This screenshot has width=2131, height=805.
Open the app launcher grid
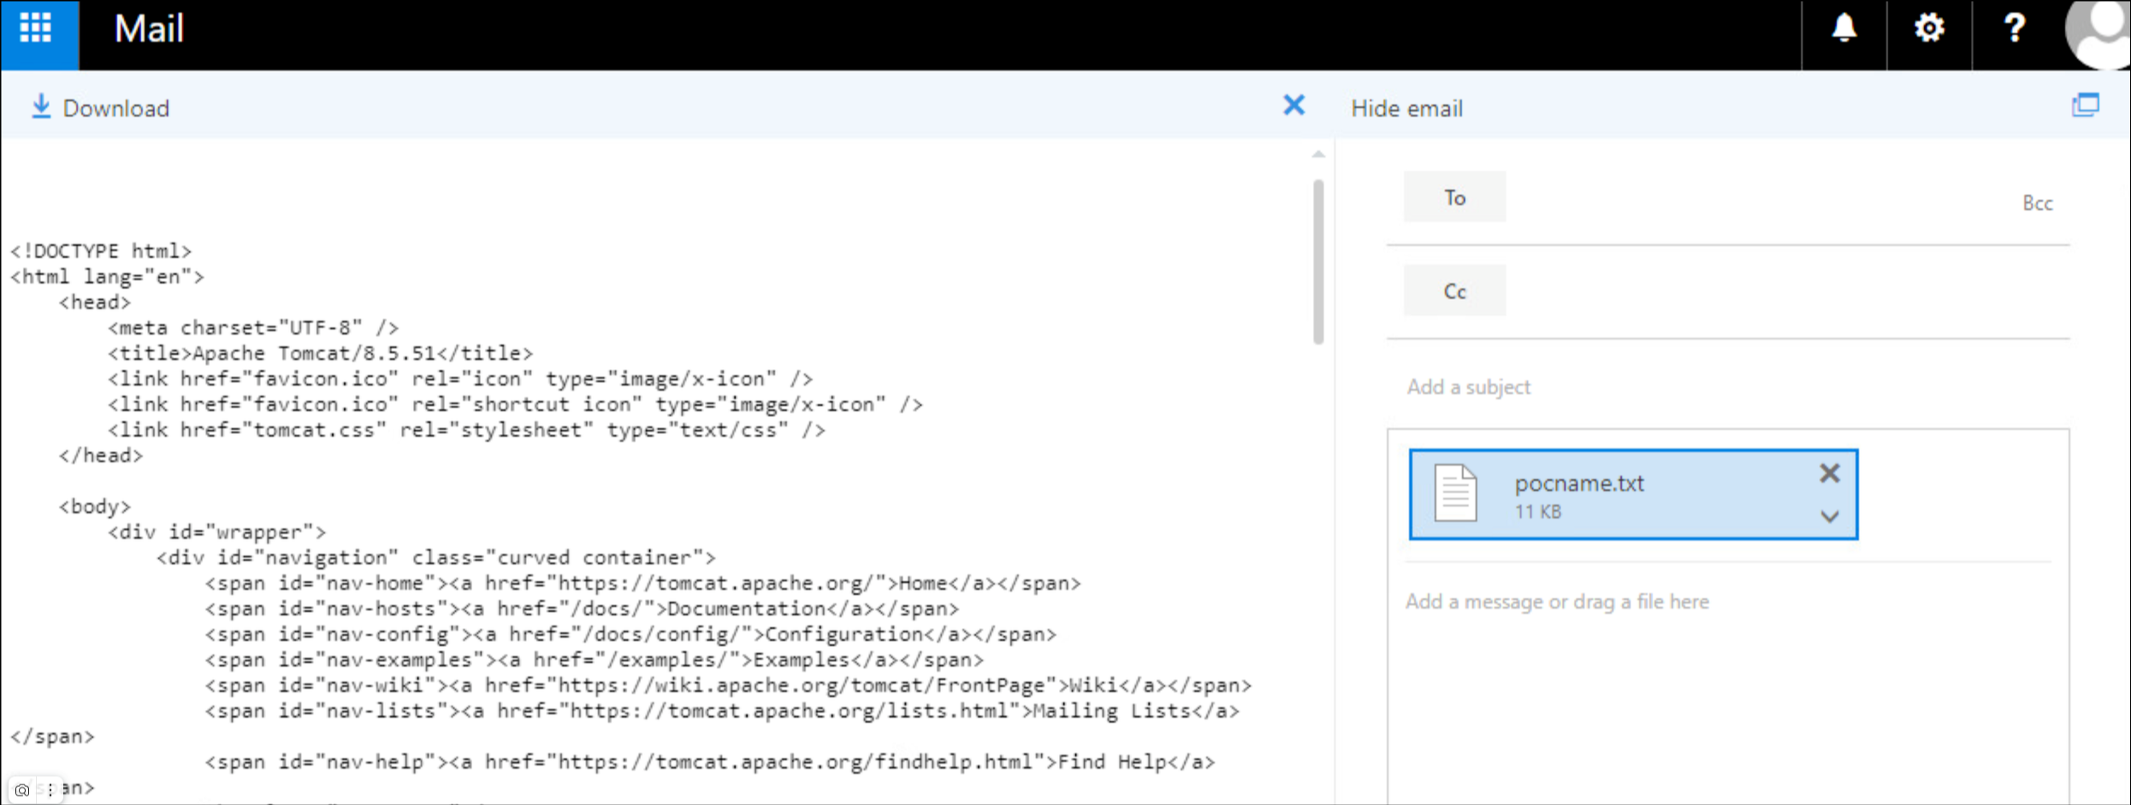coord(36,30)
